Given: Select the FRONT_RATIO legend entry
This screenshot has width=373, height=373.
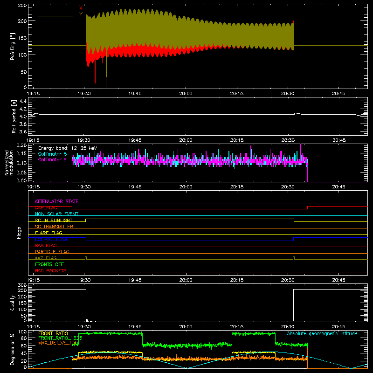Looking at the screenshot, I should click(x=53, y=333).
